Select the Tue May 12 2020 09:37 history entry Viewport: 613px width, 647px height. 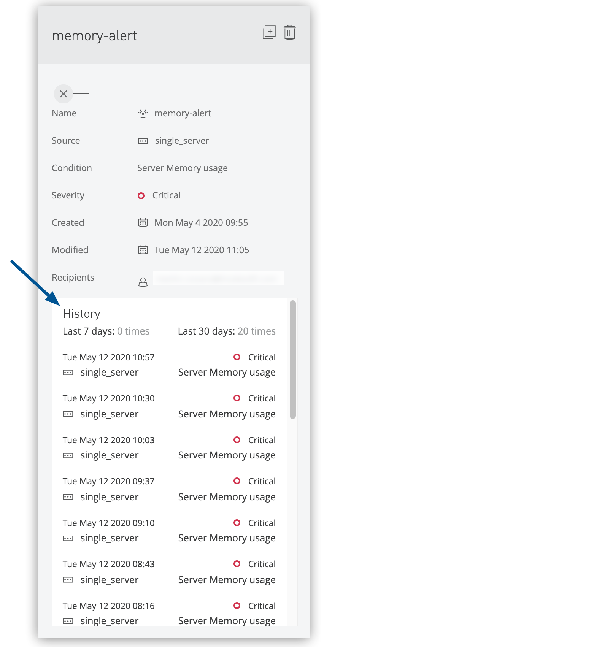pyautogui.click(x=108, y=481)
